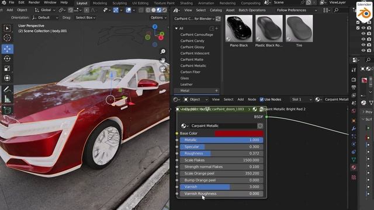Screen dimensions: 374x210
Task: Adjust the Roughness slider
Action: pyautogui.click(x=221, y=153)
